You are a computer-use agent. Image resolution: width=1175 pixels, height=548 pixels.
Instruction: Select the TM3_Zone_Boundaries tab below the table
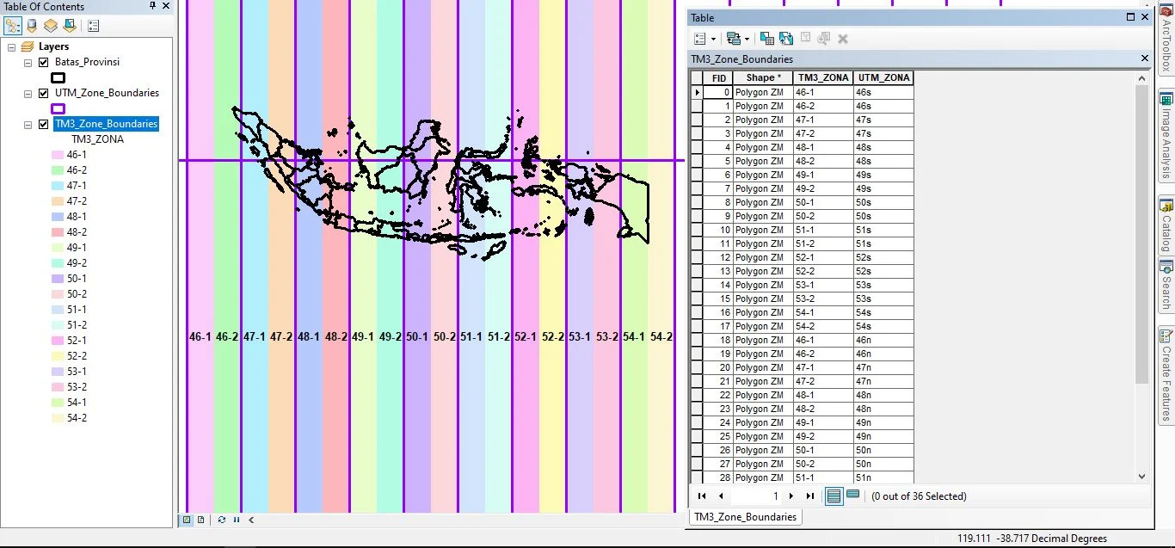744,517
